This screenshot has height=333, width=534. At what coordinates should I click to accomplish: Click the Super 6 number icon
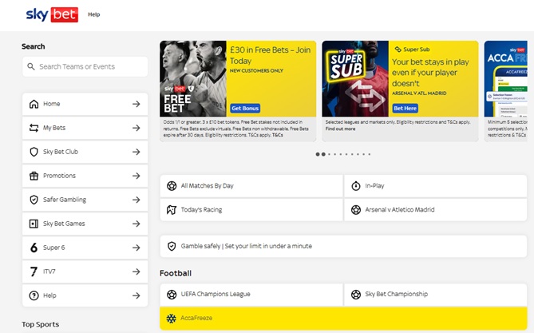[34, 248]
